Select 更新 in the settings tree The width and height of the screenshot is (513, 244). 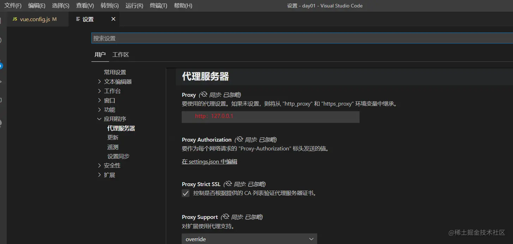point(113,137)
